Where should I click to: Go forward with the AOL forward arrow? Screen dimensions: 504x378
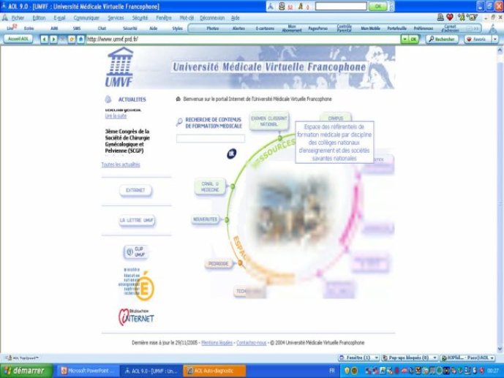(x=53, y=39)
